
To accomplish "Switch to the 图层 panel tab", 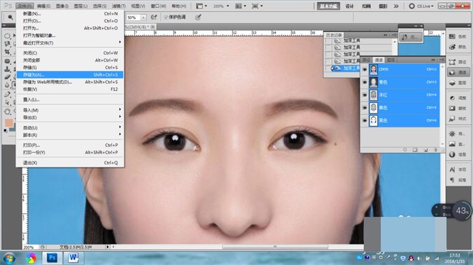I will [x=391, y=60].
